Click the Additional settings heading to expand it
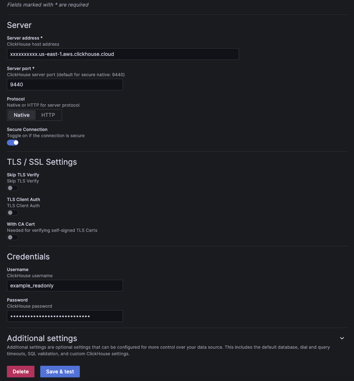The width and height of the screenshot is (354, 381). tap(42, 338)
